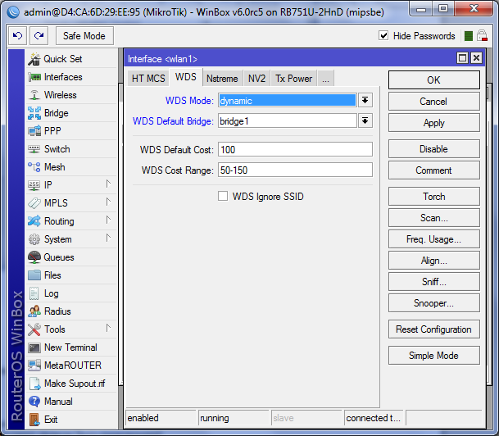Click the Apply button
The width and height of the screenshot is (499, 436).
click(x=433, y=123)
